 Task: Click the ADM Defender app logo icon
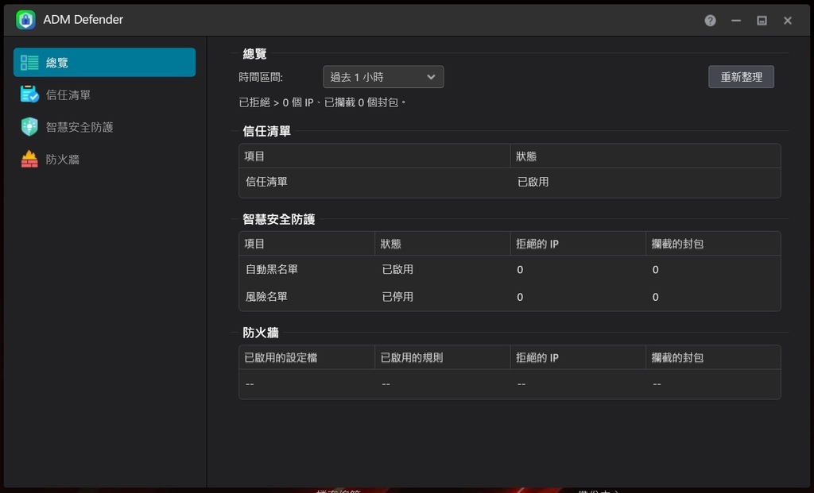[x=25, y=20]
